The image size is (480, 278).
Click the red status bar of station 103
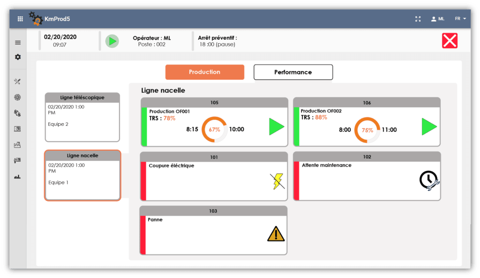[x=143, y=234]
